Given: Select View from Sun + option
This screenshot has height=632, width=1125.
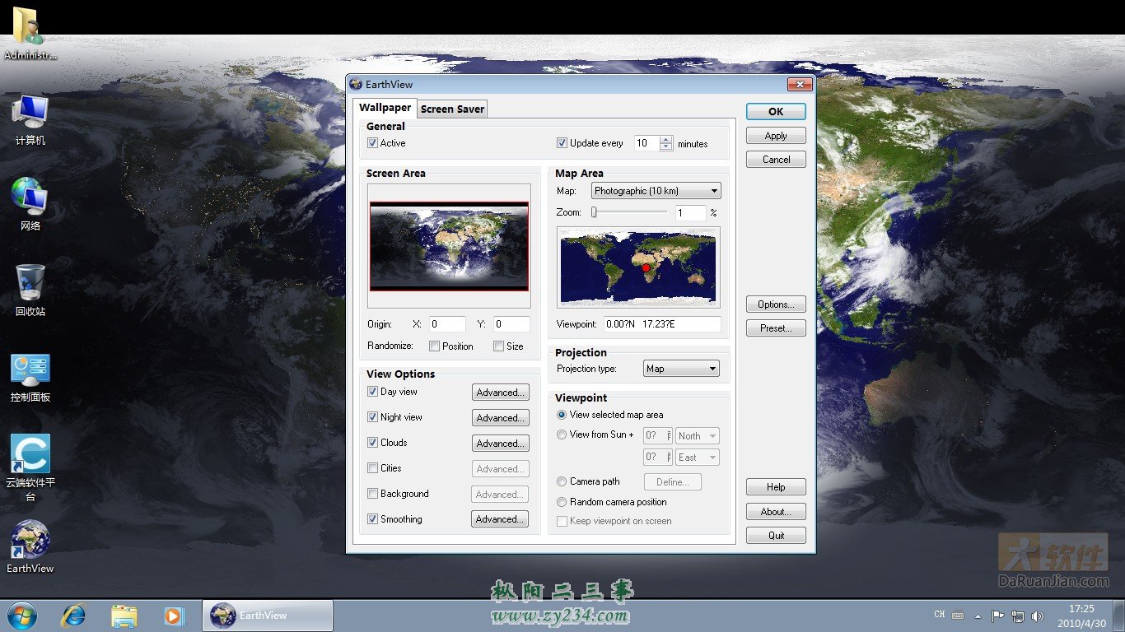Looking at the screenshot, I should point(562,434).
